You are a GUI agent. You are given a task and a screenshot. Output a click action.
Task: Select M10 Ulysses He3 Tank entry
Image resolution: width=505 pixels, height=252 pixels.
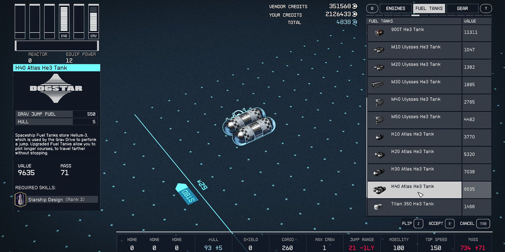414,50
